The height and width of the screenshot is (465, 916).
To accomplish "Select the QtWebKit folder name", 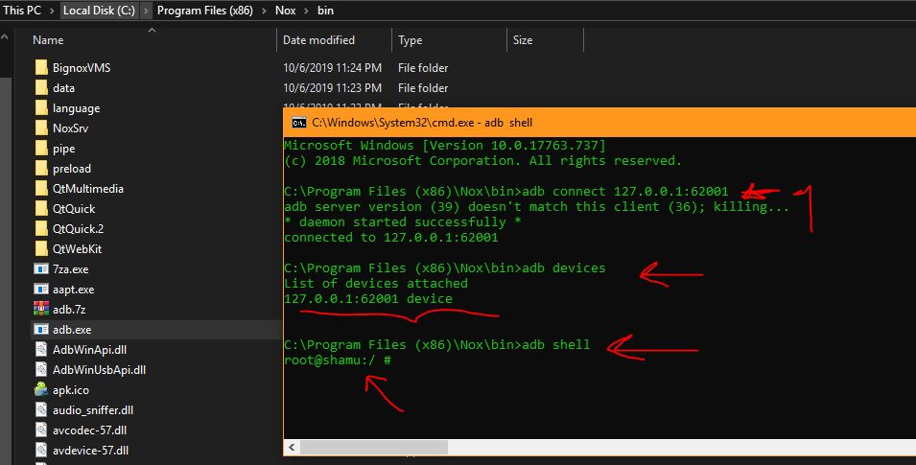I will point(77,249).
